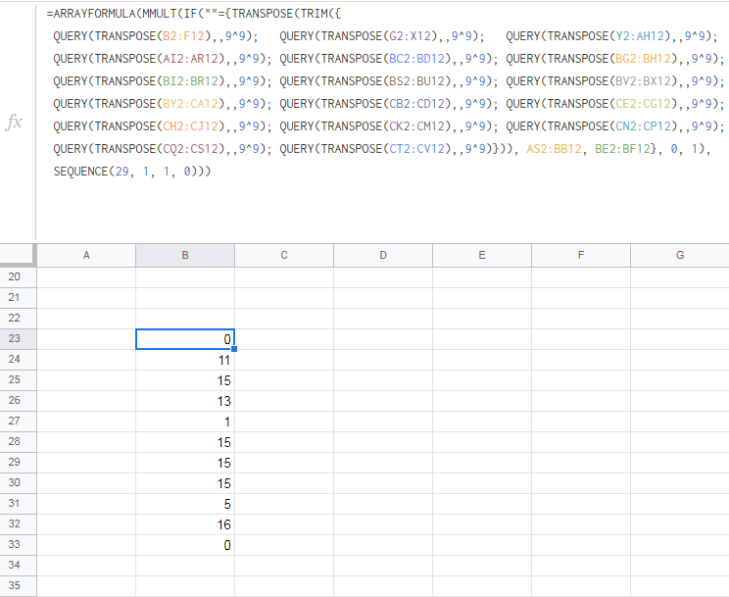The image size is (729, 597).
Task: Click the CK2:CM12 range in formula
Action: 417,126
